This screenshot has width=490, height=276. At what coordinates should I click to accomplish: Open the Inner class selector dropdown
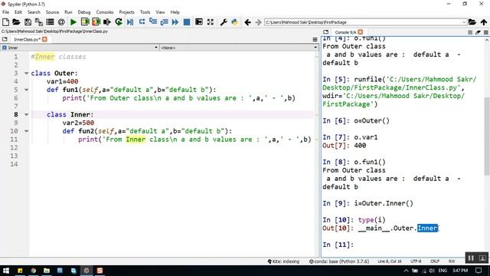(x=80, y=48)
